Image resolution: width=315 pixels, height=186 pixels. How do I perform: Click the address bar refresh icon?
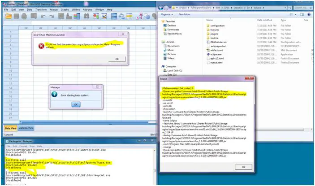290,8
